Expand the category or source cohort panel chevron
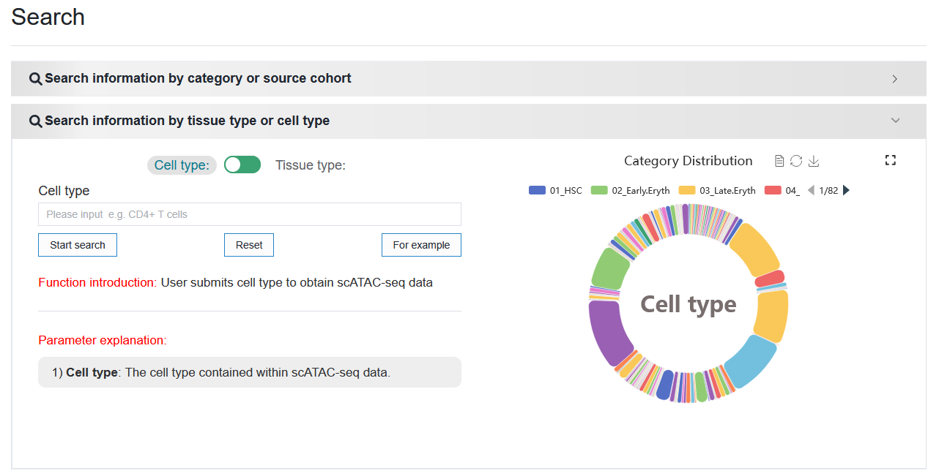This screenshot has width=939, height=476. 894,79
